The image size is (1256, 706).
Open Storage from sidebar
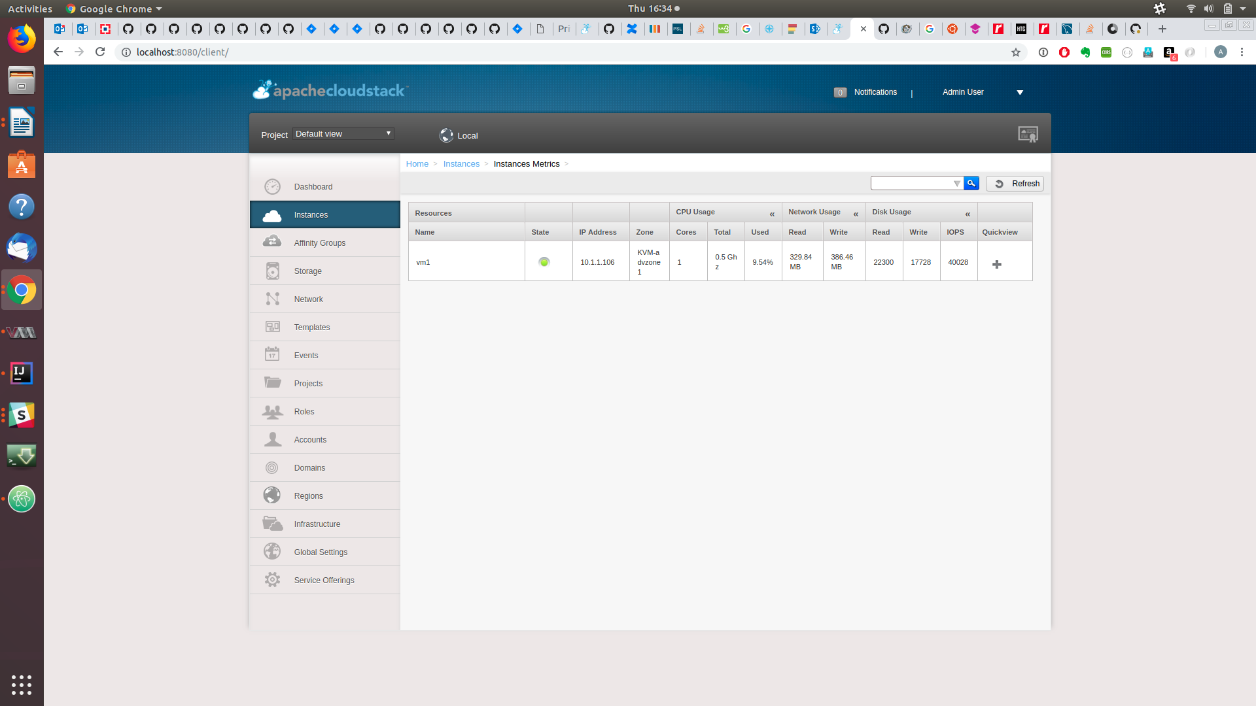pos(307,271)
